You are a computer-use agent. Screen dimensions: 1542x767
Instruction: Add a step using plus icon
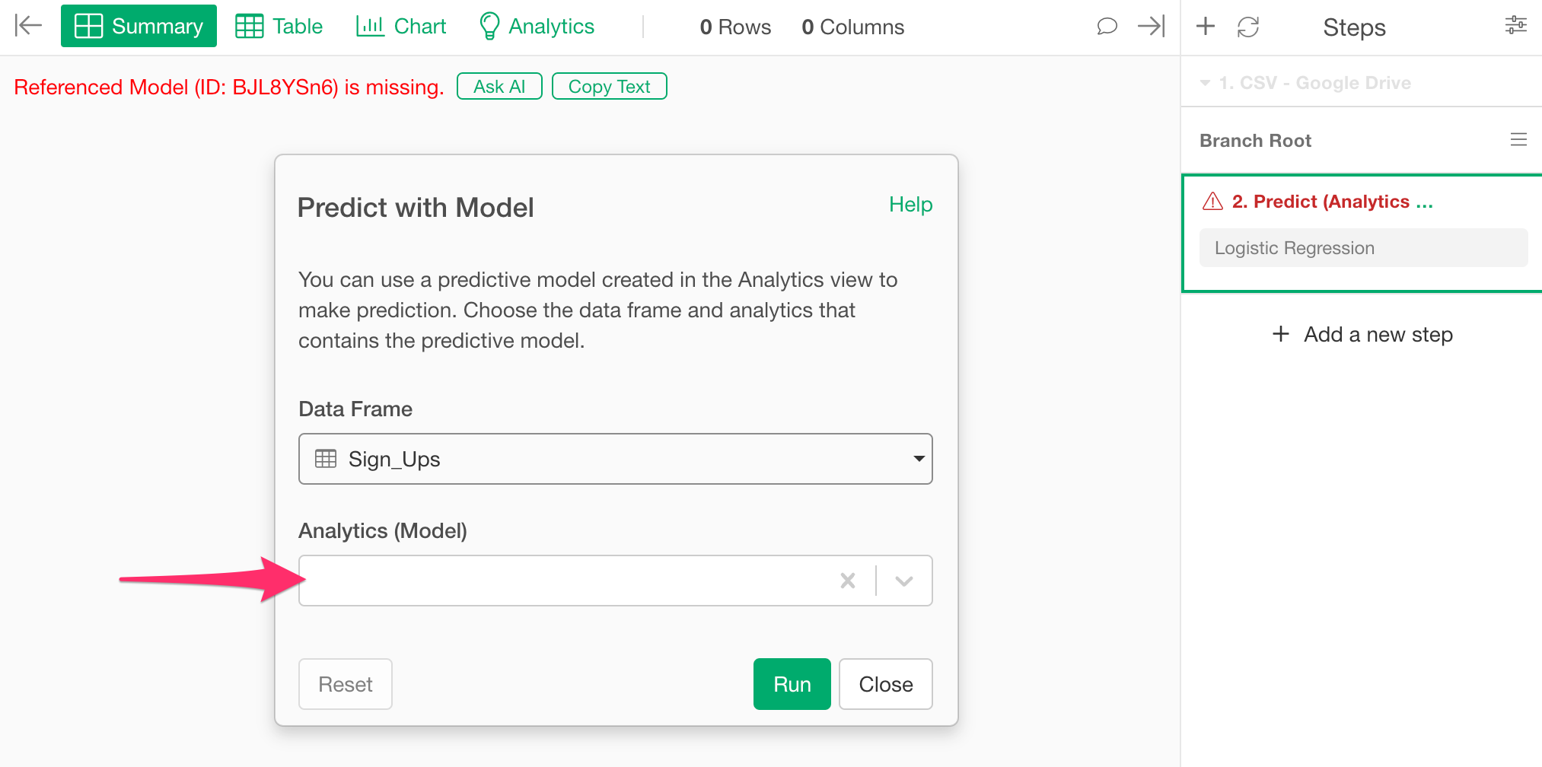click(x=1206, y=27)
